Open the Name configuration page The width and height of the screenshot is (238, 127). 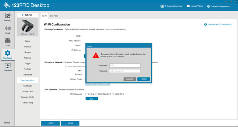tap(27, 41)
